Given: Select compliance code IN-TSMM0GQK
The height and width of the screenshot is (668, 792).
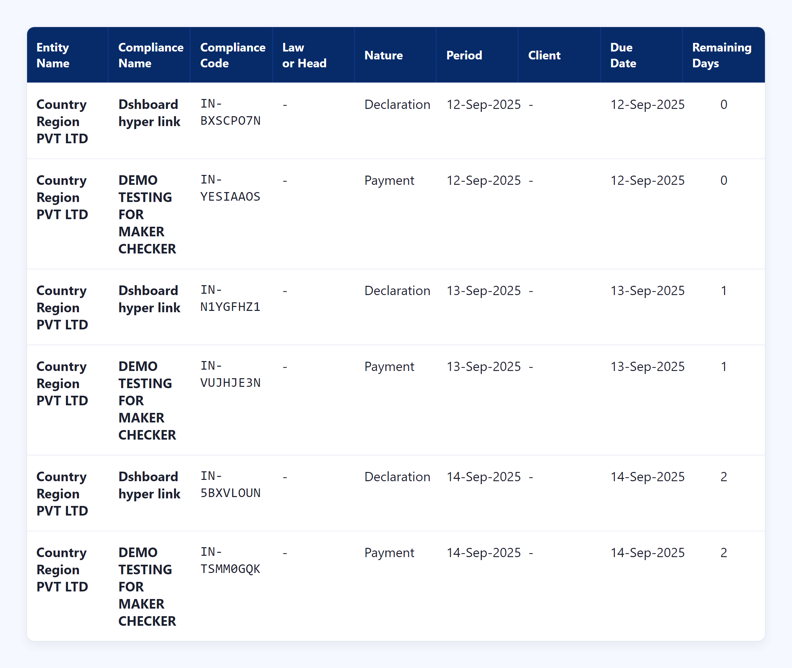Looking at the screenshot, I should point(230,560).
